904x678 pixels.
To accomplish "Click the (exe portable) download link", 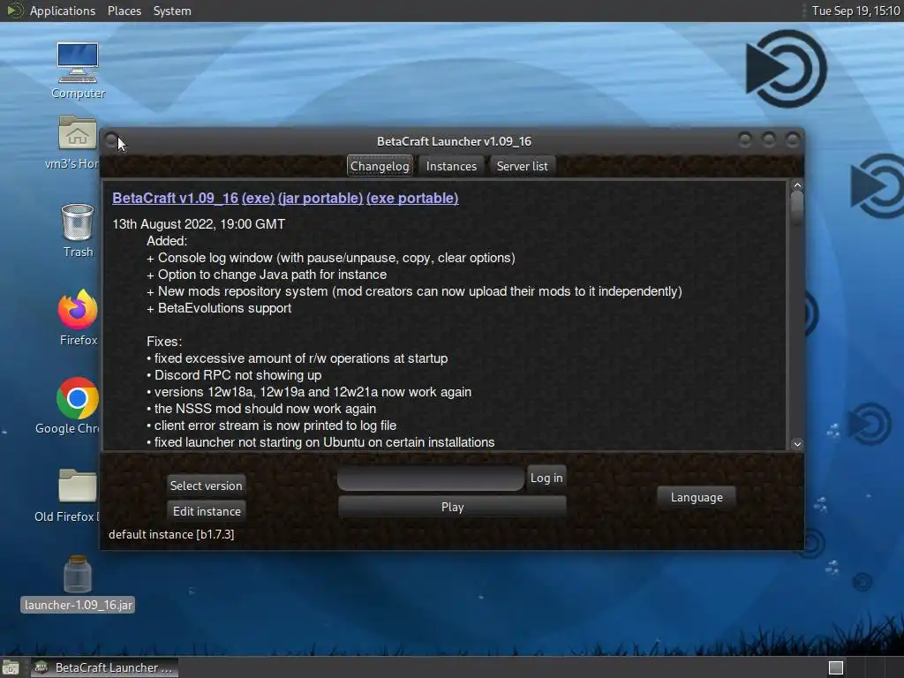I will click(x=412, y=198).
